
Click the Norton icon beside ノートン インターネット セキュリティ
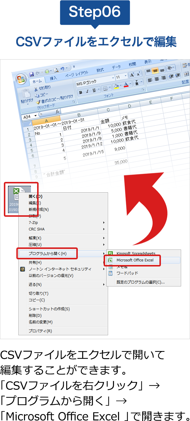pos(23,269)
